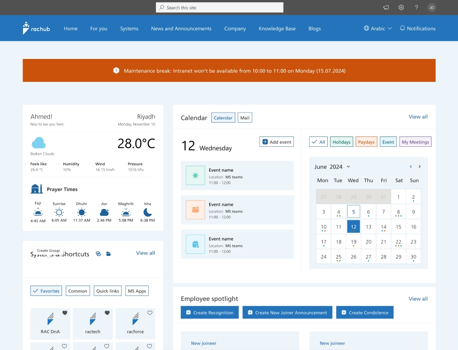
Task: Click the Notifications bell icon
Action: coord(402,28)
